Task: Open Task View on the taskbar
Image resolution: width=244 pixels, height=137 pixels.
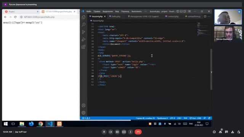Action: tap(13, 124)
